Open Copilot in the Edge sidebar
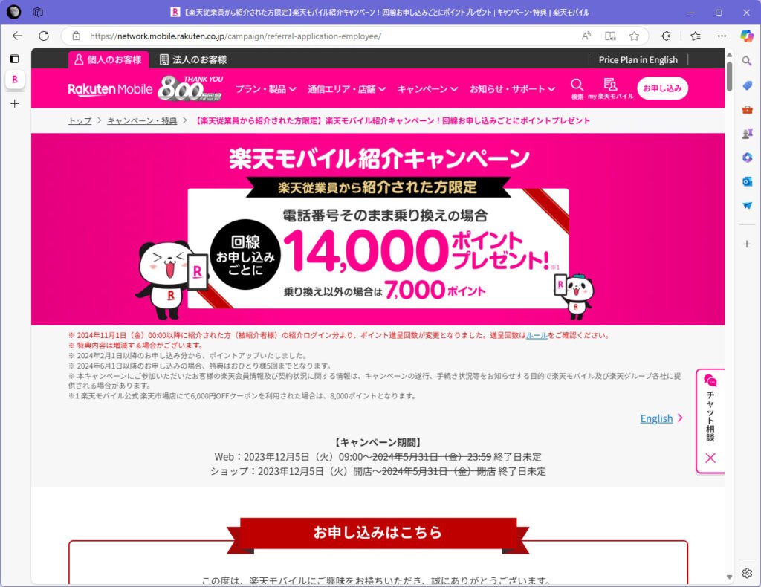Image resolution: width=761 pixels, height=587 pixels. [747, 36]
